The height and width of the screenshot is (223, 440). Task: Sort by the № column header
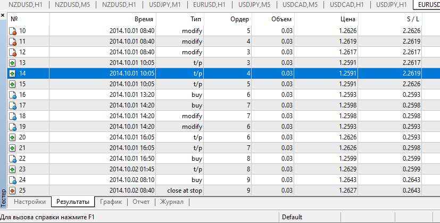28,19
